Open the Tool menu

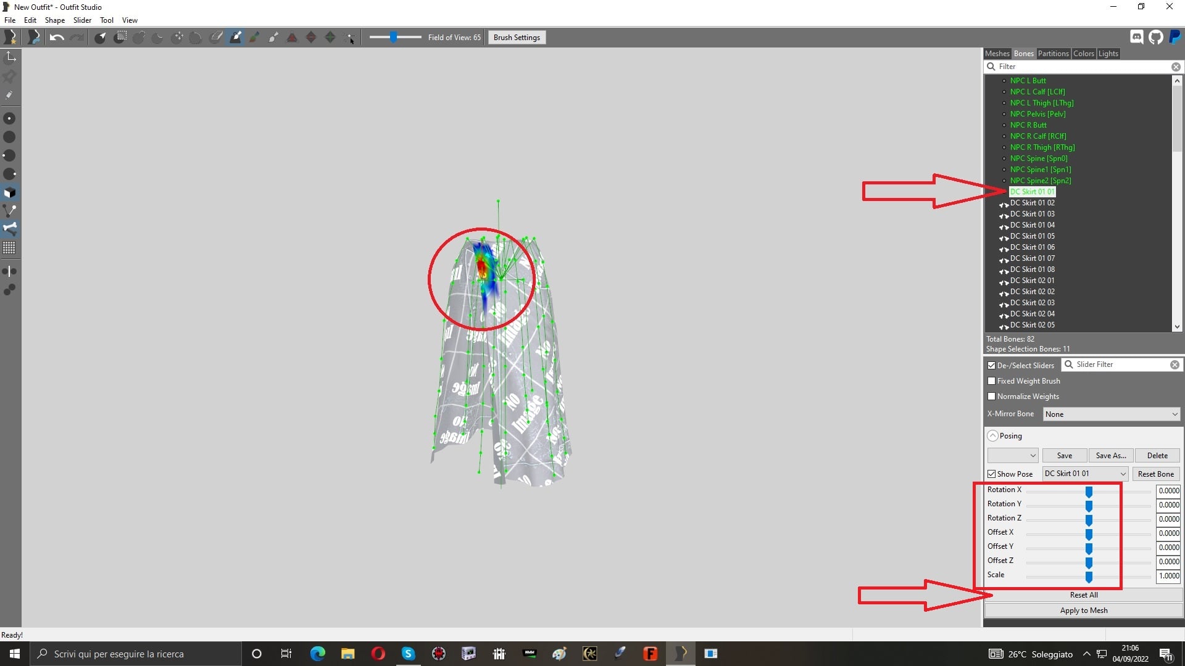(x=107, y=20)
